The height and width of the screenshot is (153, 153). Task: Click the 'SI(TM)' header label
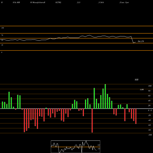click(58, 2)
